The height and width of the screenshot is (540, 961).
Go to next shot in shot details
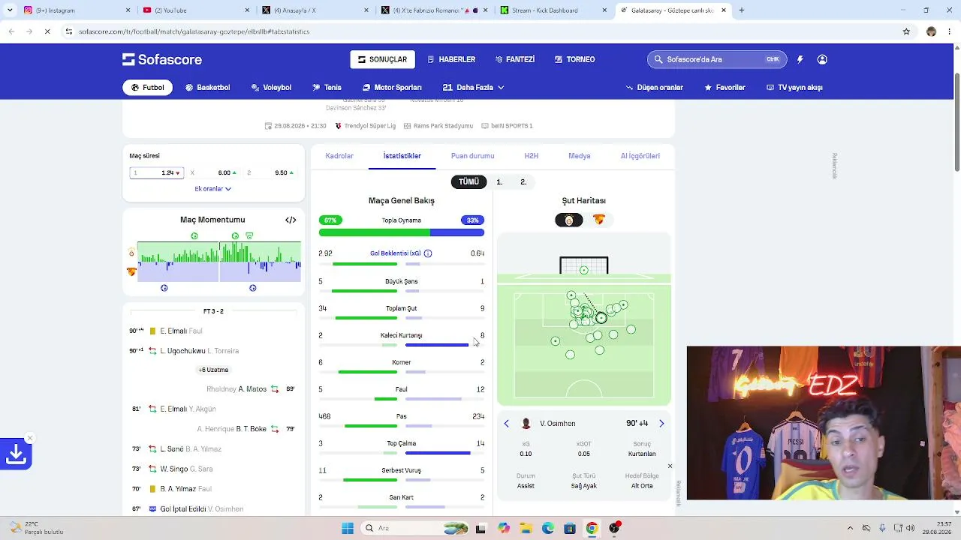pyautogui.click(x=661, y=424)
